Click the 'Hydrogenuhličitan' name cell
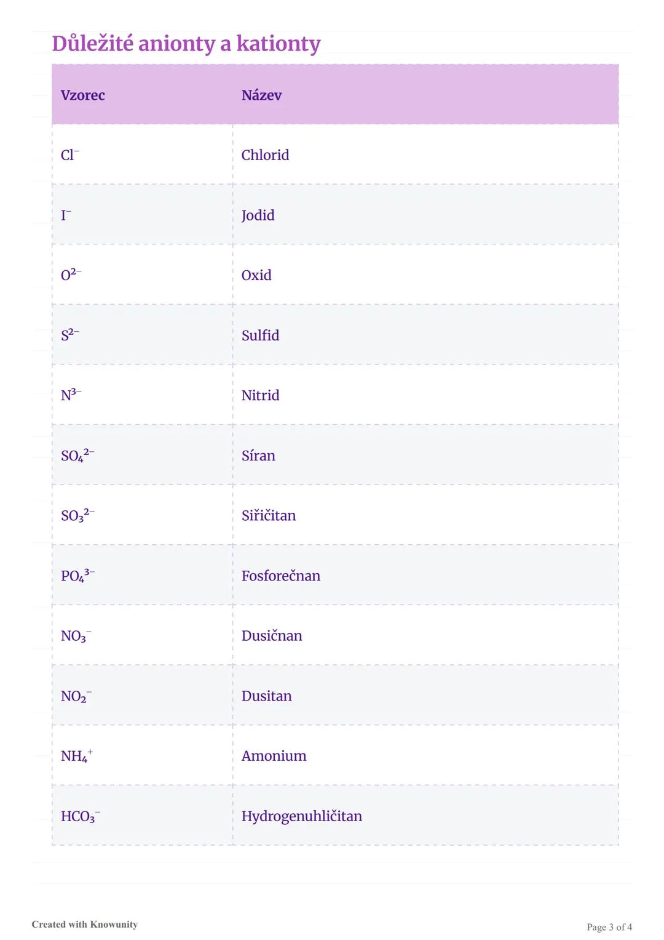Image resolution: width=664 pixels, height=940 pixels. point(302,816)
